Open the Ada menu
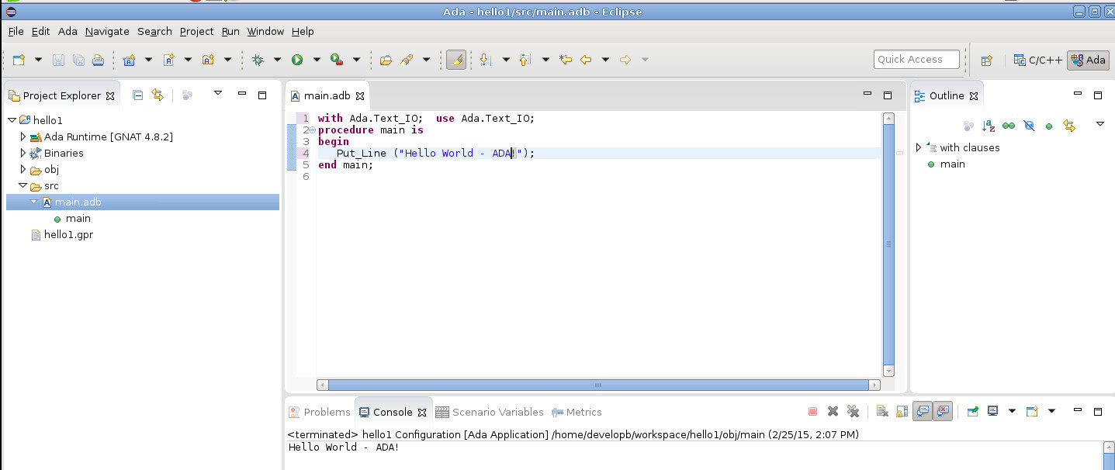This screenshot has height=470, width=1115. click(68, 31)
